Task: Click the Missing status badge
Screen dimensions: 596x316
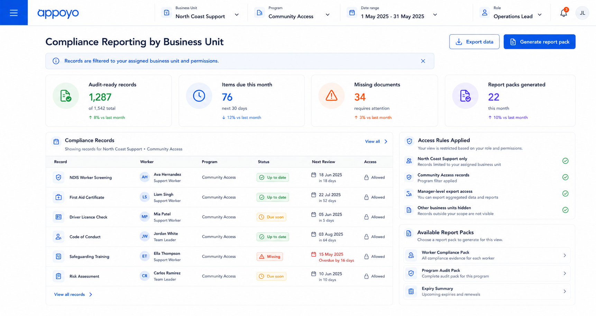Action: click(270, 256)
